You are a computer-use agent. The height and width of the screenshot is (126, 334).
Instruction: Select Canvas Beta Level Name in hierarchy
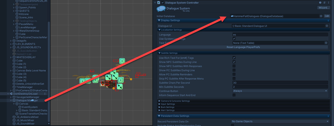pos(31,71)
